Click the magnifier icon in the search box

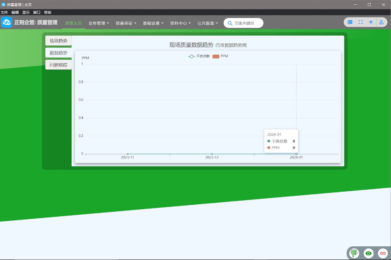pyautogui.click(x=230, y=23)
